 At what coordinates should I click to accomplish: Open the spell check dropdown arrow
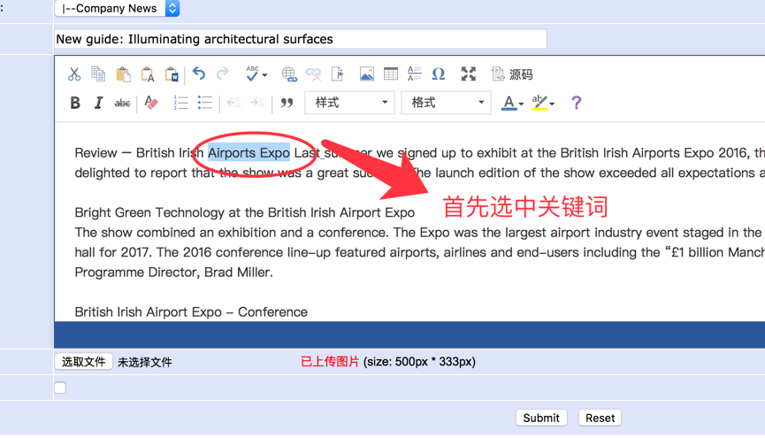point(265,75)
